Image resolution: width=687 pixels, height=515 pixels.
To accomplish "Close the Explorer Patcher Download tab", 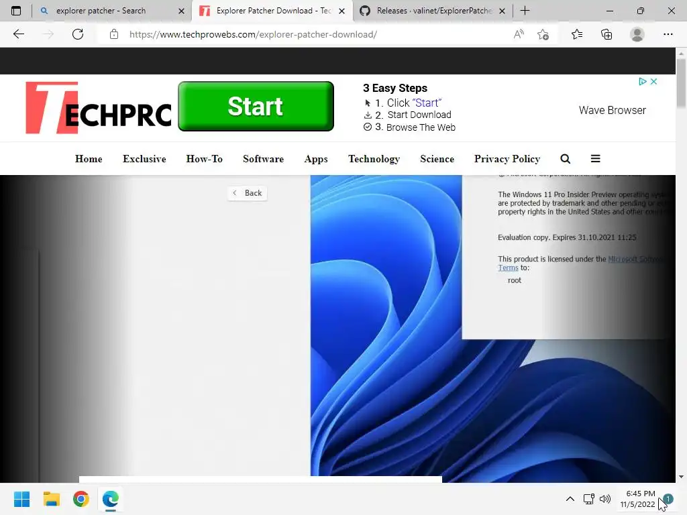I will click(341, 11).
